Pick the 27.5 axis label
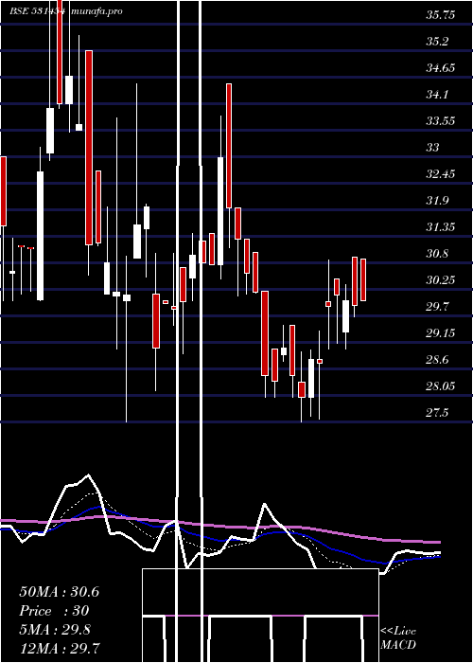Image resolution: width=473 pixels, height=663 pixels. tap(437, 413)
